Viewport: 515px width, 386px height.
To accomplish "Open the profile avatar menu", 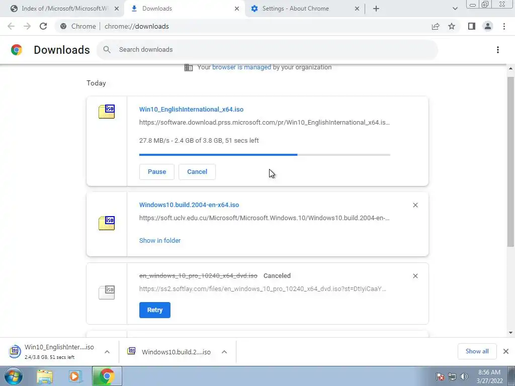I will coord(488,26).
